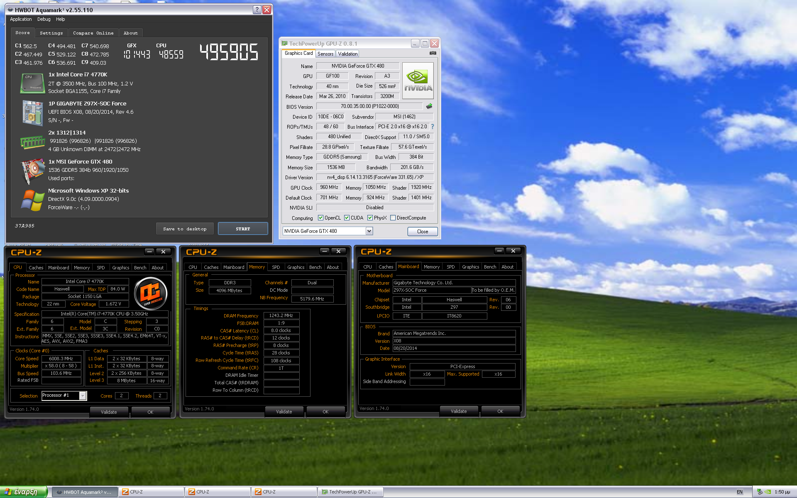Click the DRAM Frequency 1243.2 MHz field
This screenshot has height=498, width=797.
[281, 315]
